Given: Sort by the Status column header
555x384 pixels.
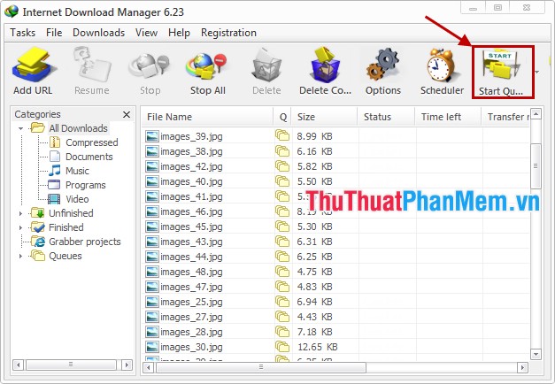Looking at the screenshot, I should [386, 117].
